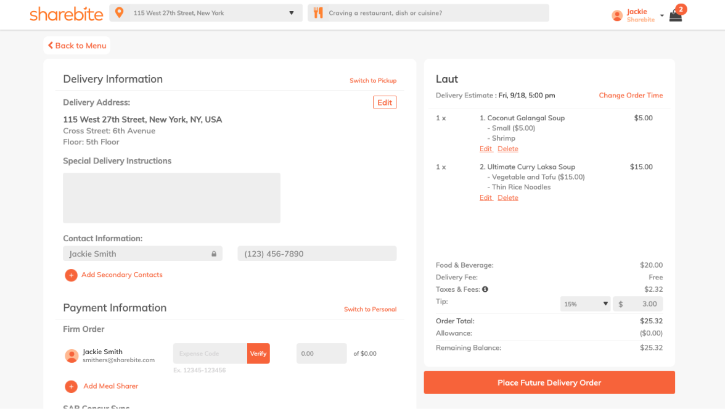Click the fork and knife icon

[318, 13]
